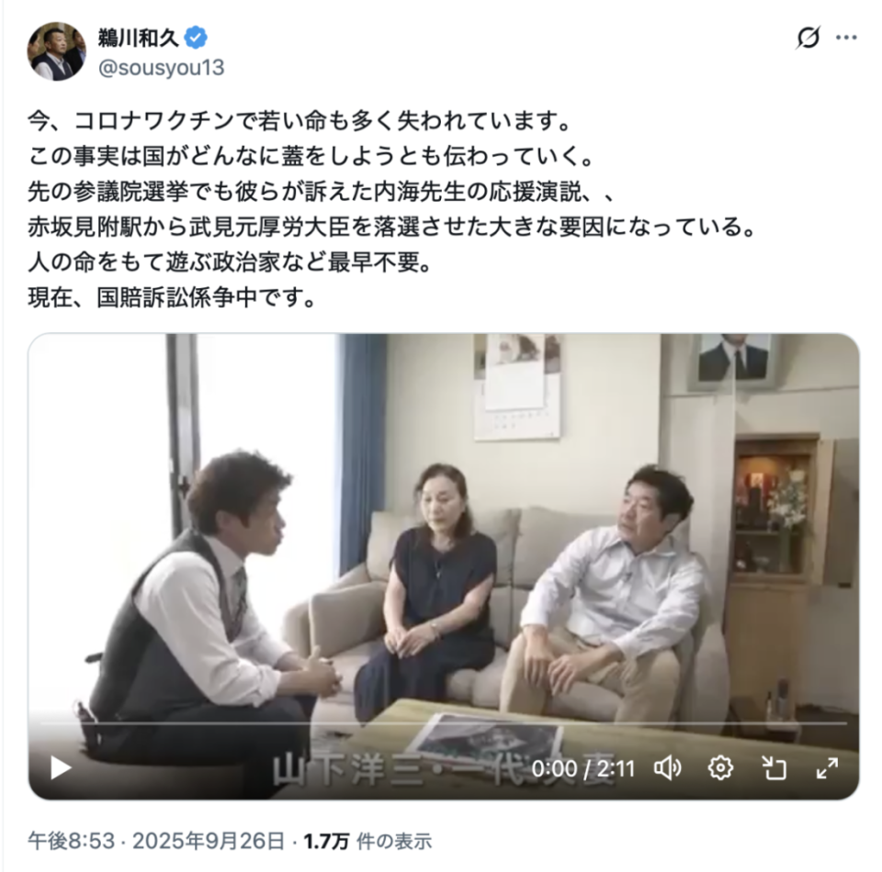Open the Grok explain-post icon
882x872 pixels.
pyautogui.click(x=808, y=38)
